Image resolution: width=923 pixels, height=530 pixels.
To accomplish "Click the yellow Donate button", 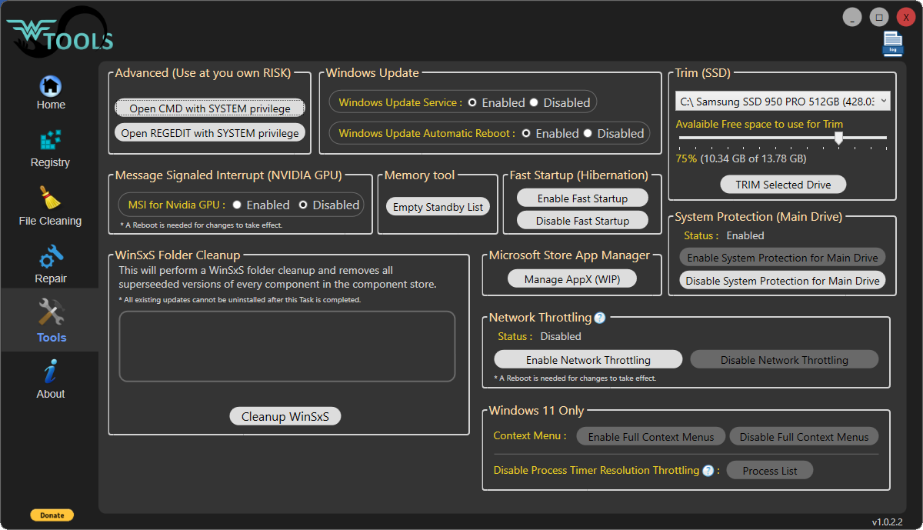I will (x=52, y=515).
